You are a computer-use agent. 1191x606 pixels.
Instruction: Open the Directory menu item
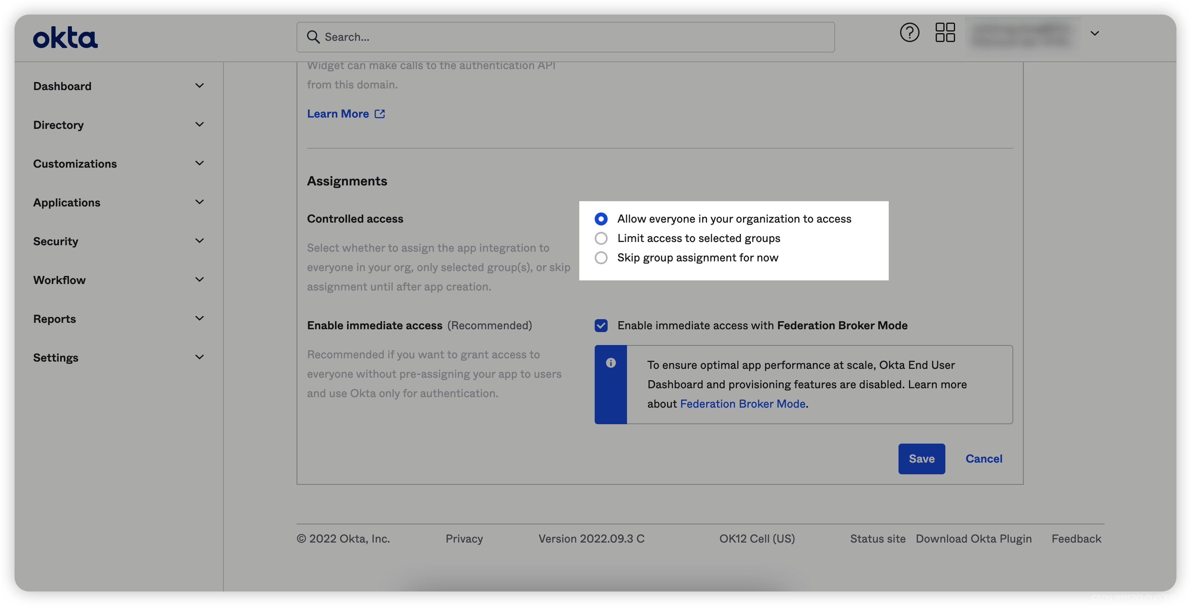(x=58, y=124)
